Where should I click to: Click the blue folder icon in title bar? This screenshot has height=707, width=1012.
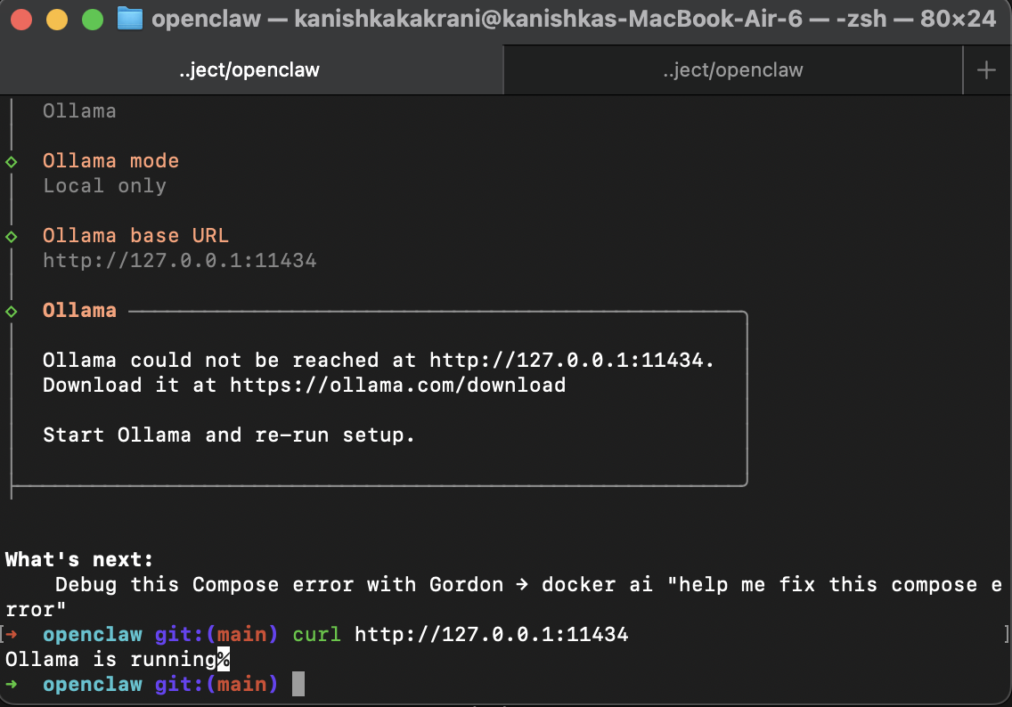[x=129, y=19]
